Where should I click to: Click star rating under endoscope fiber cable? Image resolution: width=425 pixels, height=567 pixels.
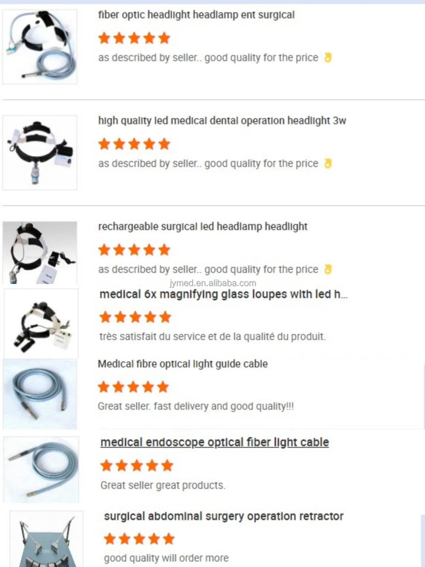tap(137, 466)
